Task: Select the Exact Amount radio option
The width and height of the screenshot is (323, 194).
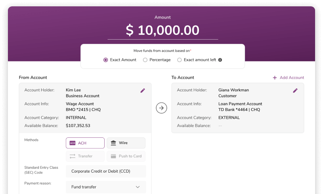Action: pyautogui.click(x=106, y=60)
